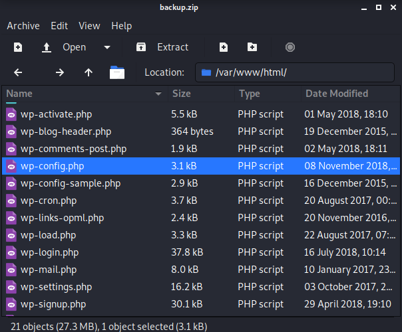Click the 16.2 kB size cell
Image resolution: width=402 pixels, height=332 pixels.
pyautogui.click(x=186, y=287)
